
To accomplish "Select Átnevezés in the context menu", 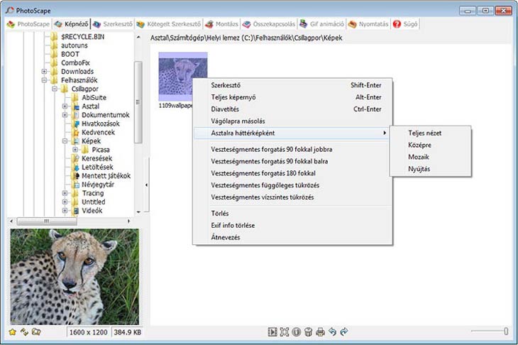I will click(x=226, y=237).
